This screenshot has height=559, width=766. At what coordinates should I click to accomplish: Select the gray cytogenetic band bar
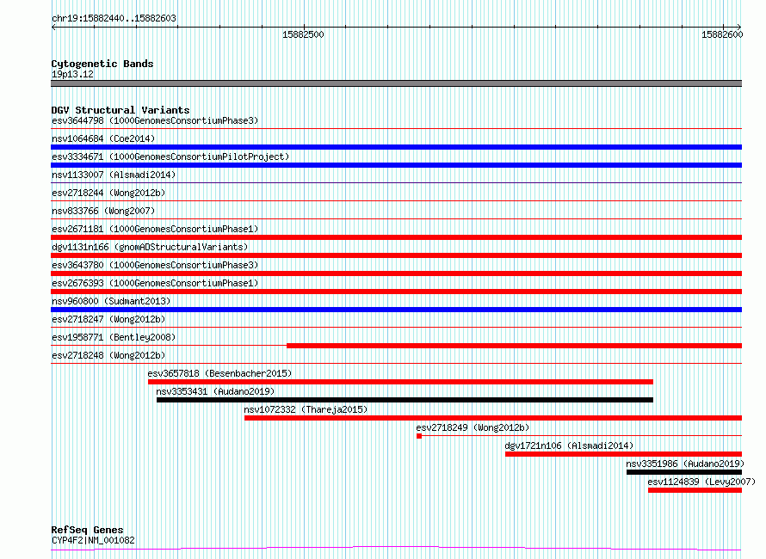pos(396,83)
